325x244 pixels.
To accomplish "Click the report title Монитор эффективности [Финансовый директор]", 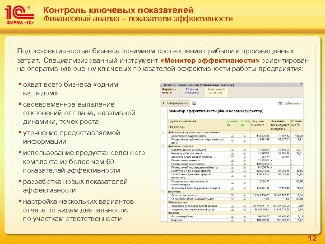I will click(216, 111).
